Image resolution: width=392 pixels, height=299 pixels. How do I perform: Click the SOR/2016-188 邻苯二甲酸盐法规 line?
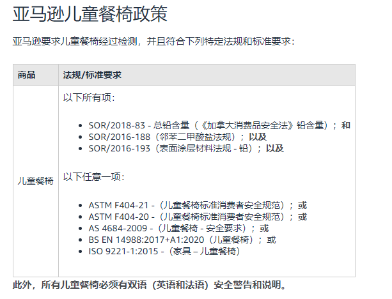pos(178,137)
